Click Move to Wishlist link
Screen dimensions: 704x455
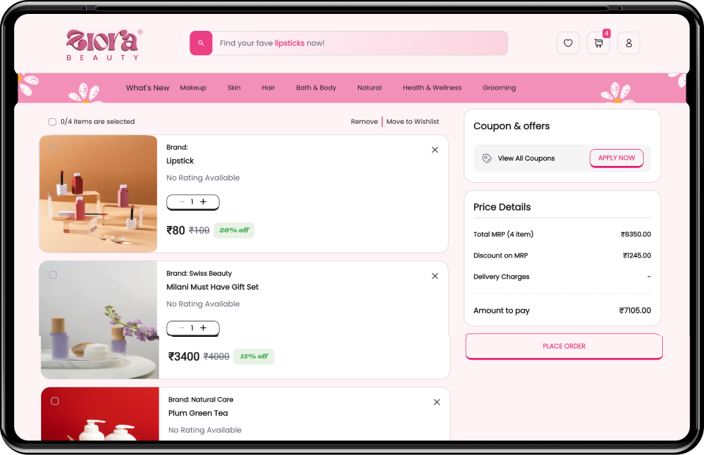[x=412, y=121]
